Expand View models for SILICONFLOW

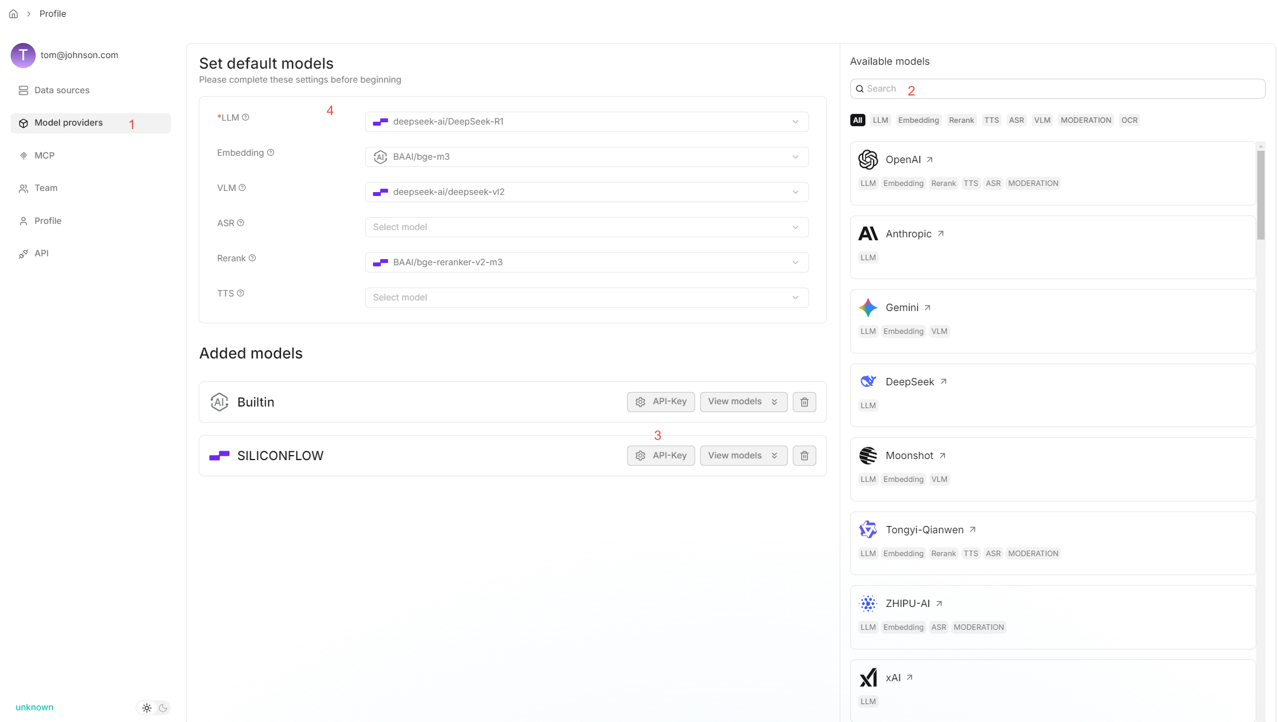[x=744, y=456]
